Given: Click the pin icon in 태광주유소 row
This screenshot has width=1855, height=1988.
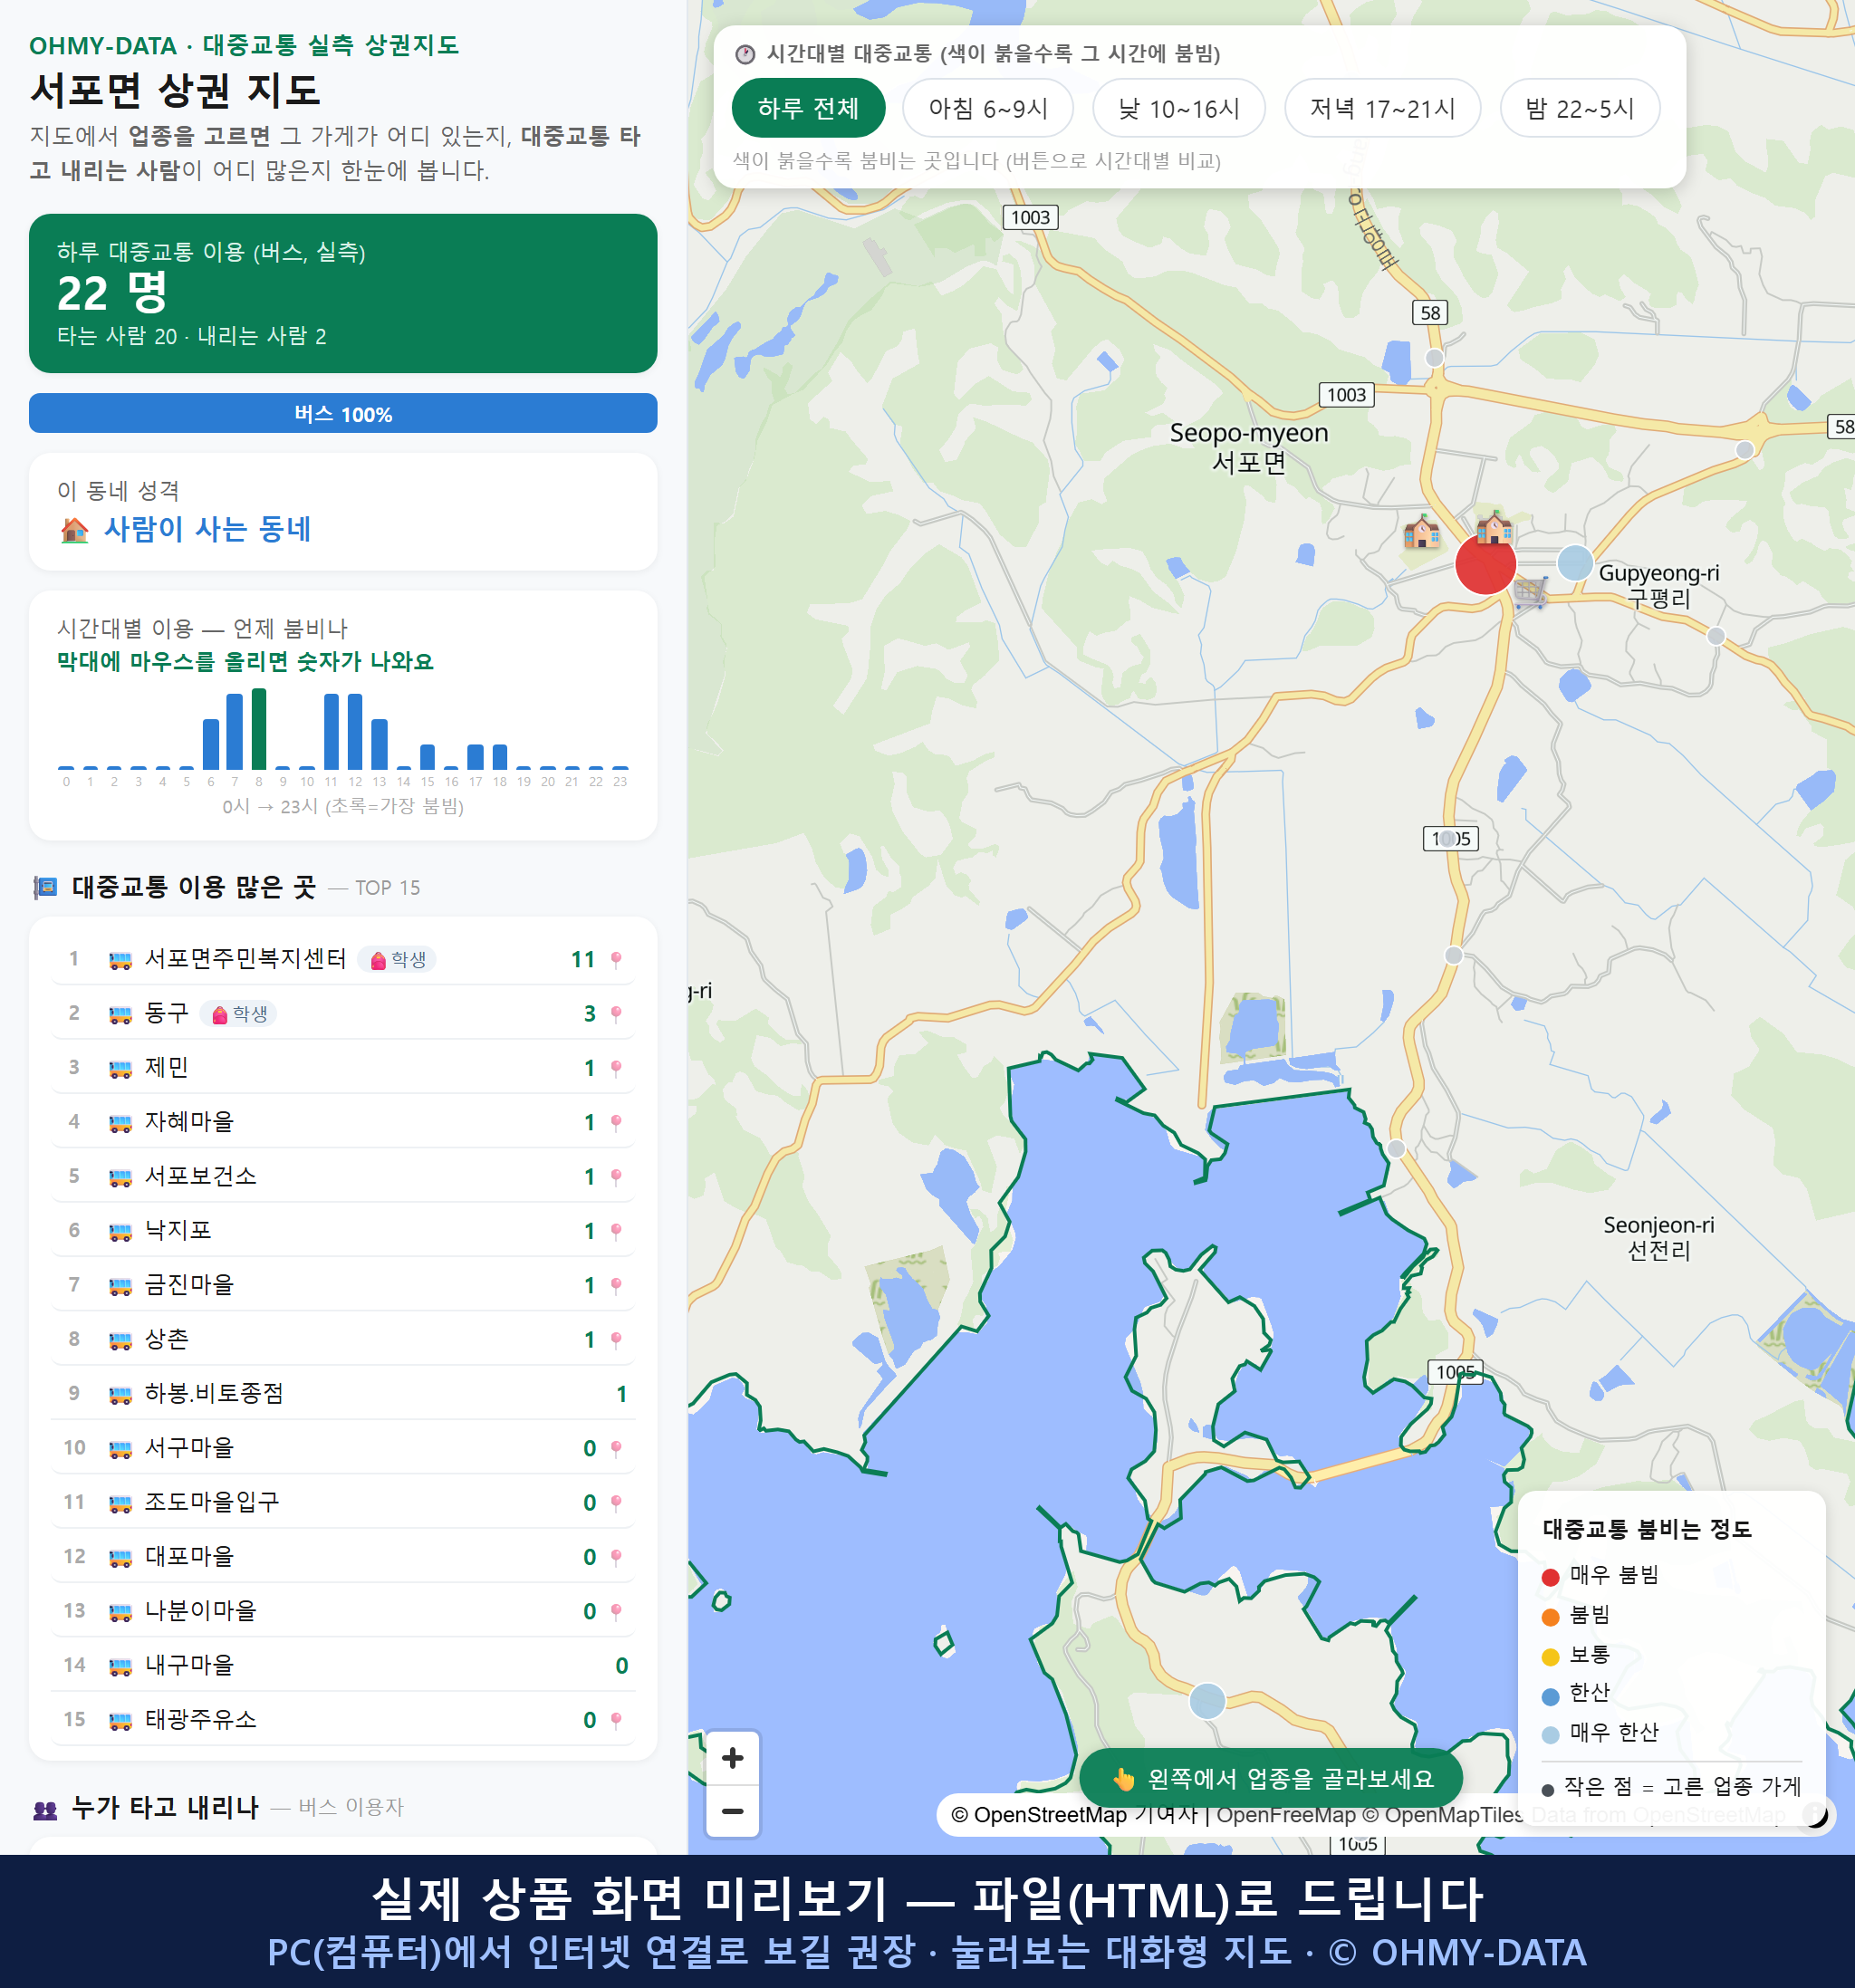Looking at the screenshot, I should point(616,1720).
